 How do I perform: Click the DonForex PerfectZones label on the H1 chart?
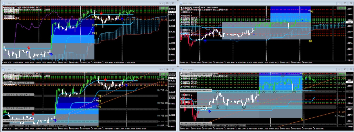click(x=213, y=126)
